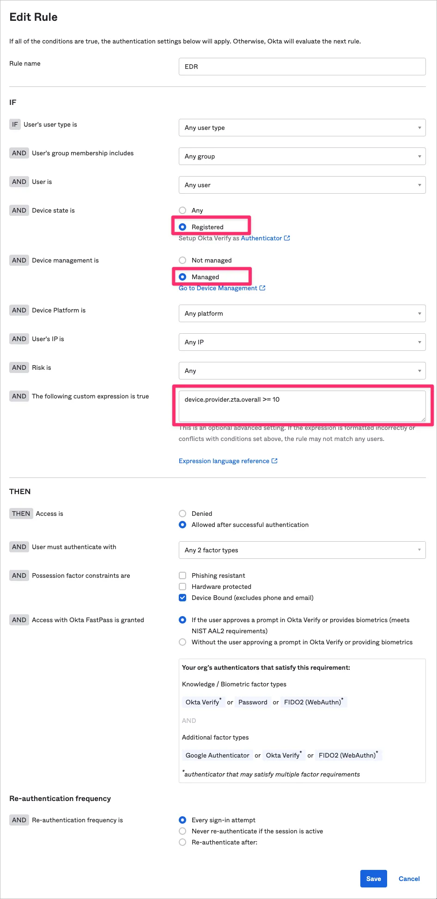Click the custom expression text area
437x899 pixels.
[x=302, y=406]
